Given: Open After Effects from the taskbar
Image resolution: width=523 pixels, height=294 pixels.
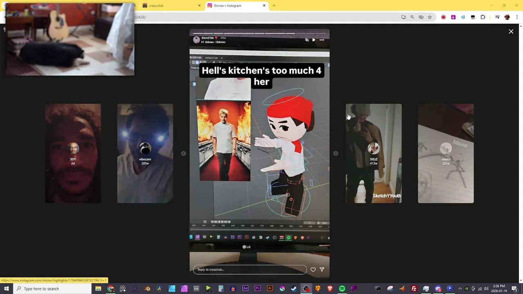Looking at the screenshot, I should (x=245, y=289).
